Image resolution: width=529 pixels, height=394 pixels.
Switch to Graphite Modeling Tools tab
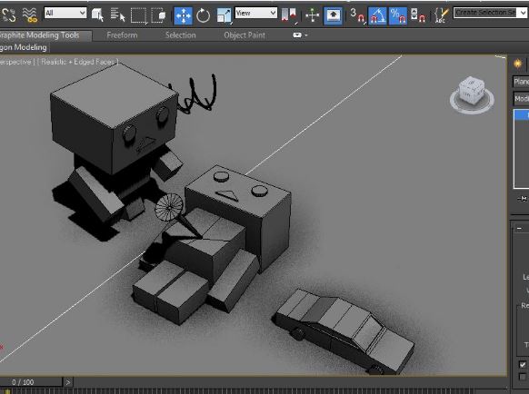pos(39,35)
